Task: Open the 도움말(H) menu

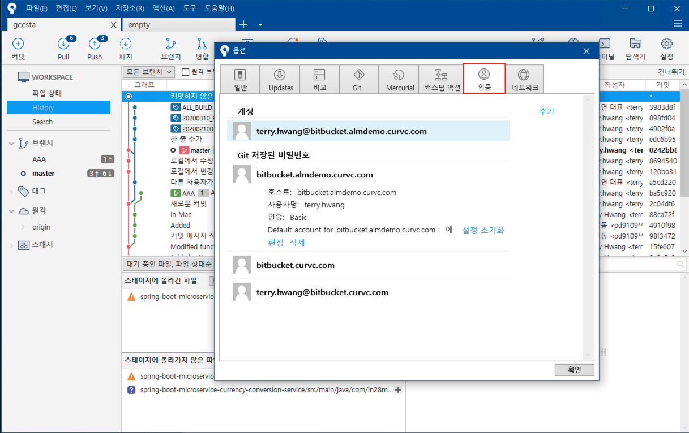Action: pos(220,8)
